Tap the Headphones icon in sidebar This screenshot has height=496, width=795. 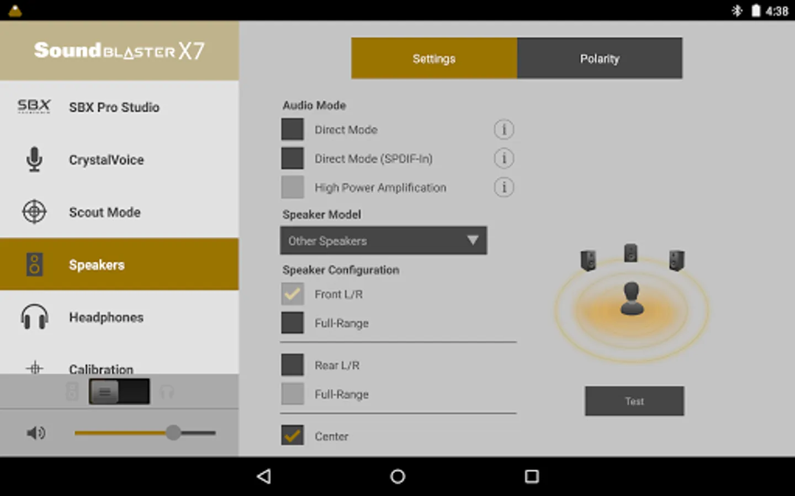(34, 317)
